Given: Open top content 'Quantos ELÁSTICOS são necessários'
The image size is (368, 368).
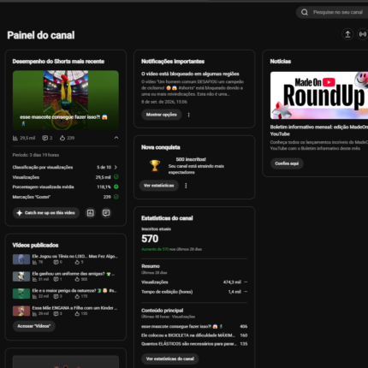Looking at the screenshot, I should click(189, 344).
